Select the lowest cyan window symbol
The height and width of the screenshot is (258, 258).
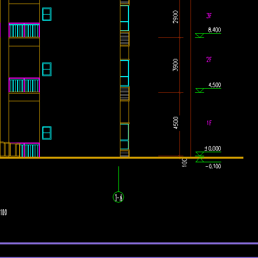click(x=47, y=133)
